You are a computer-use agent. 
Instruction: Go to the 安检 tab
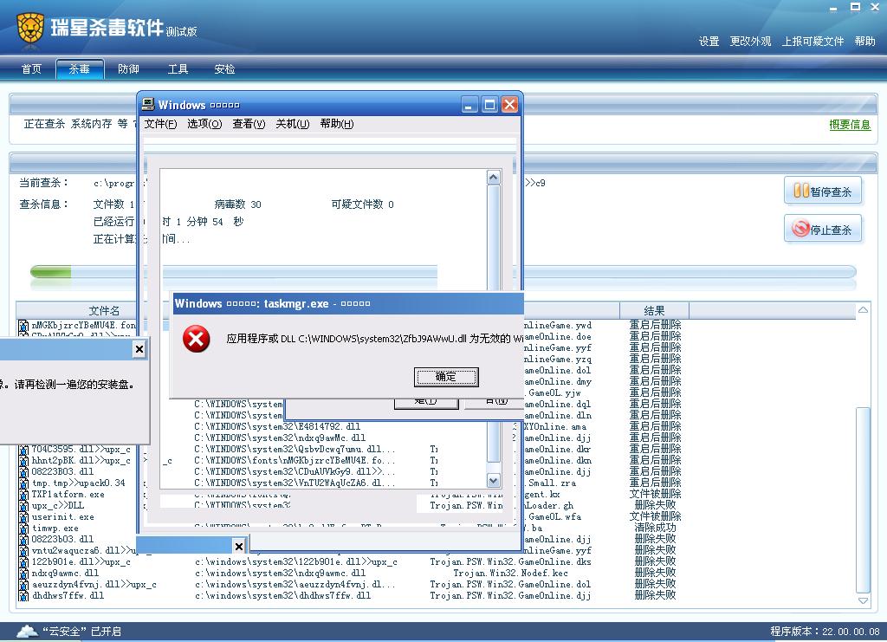tap(224, 69)
